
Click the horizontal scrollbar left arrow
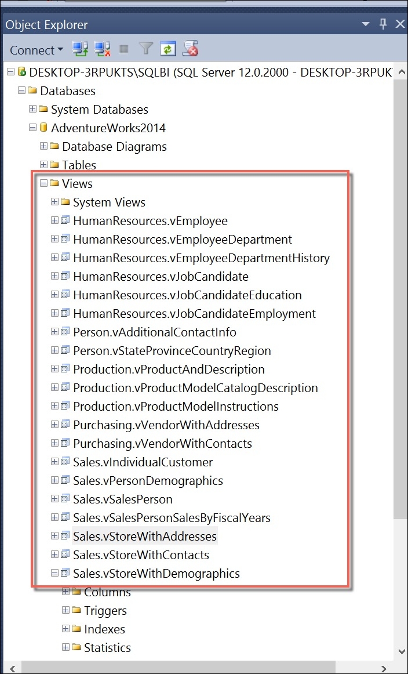tap(12, 668)
